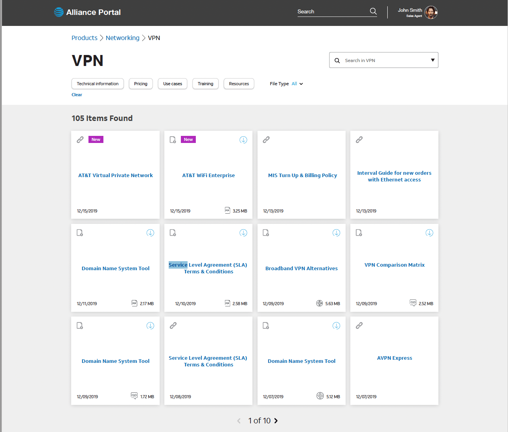
Task: Click document icon on VPN Comparison Matrix card
Action: 359,233
